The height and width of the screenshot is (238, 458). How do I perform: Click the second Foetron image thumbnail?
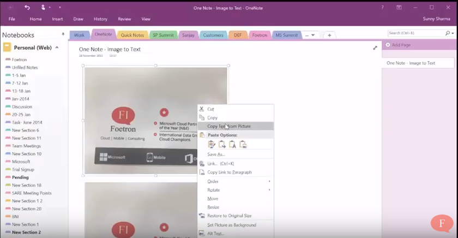coord(141,210)
